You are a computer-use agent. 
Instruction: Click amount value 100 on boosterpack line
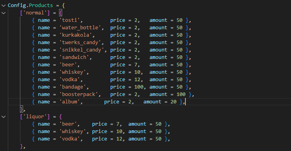(181, 94)
